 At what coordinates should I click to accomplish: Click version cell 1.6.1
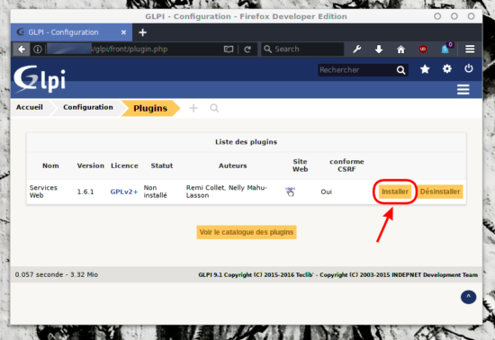[x=85, y=192]
